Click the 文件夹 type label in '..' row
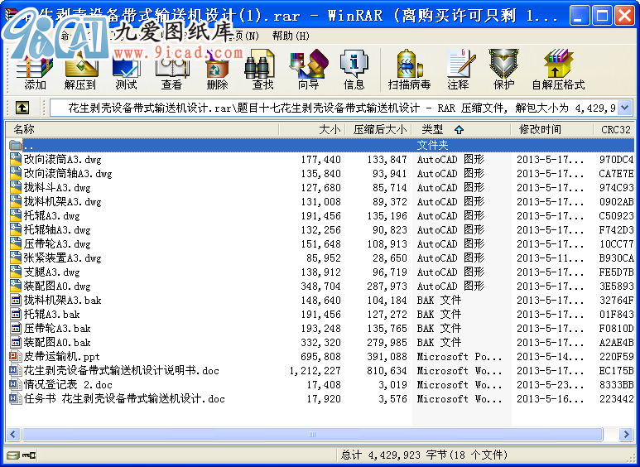 tap(433, 145)
